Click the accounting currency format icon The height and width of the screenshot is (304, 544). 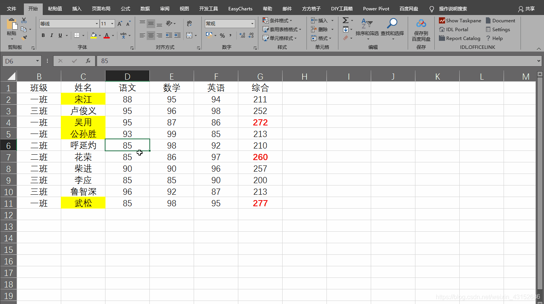(x=209, y=35)
